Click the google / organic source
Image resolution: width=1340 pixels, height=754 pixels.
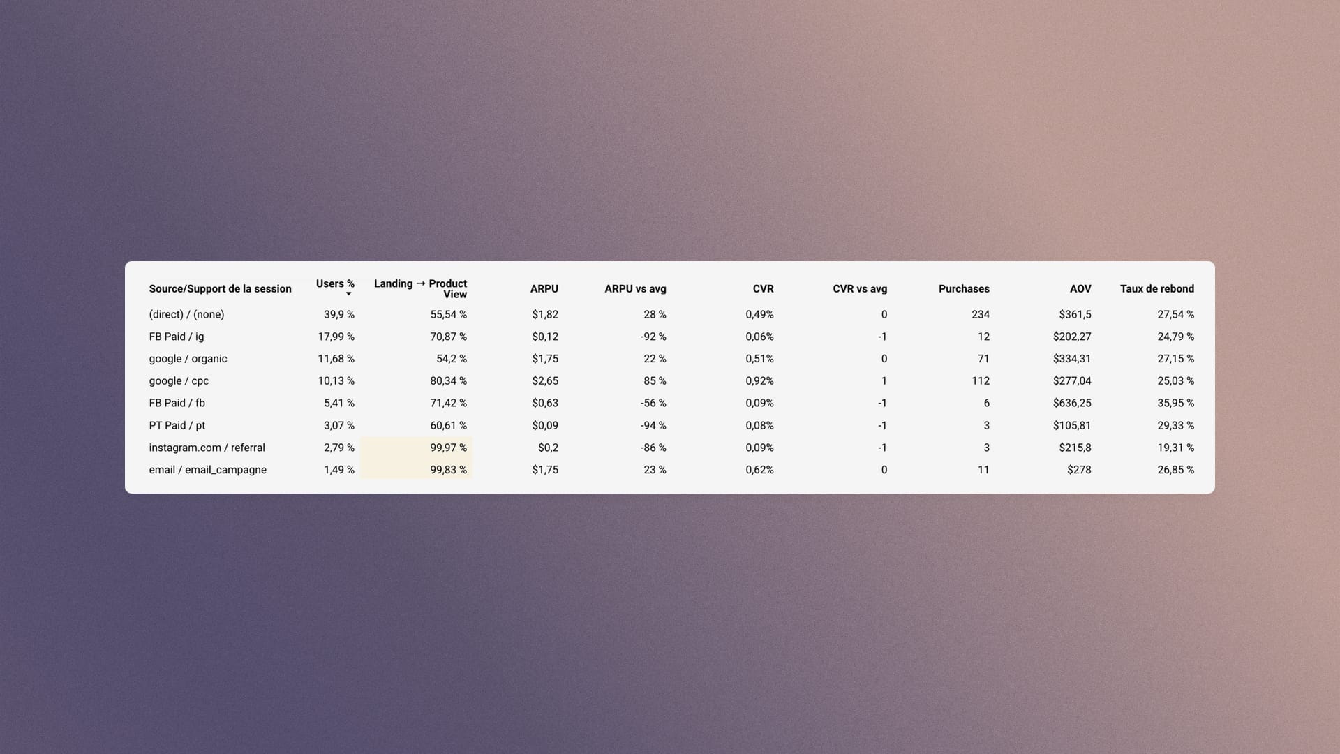tap(188, 359)
